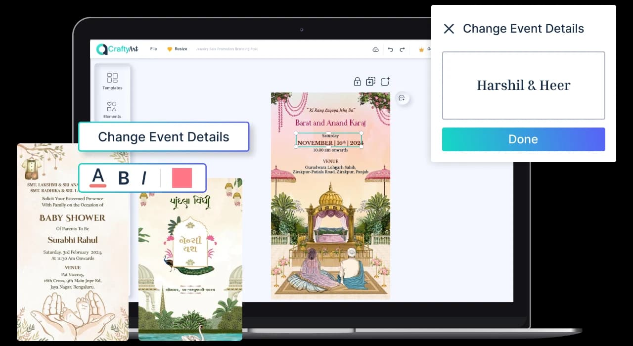Toggle italic formatting with I
The height and width of the screenshot is (346, 633).
coord(144,178)
